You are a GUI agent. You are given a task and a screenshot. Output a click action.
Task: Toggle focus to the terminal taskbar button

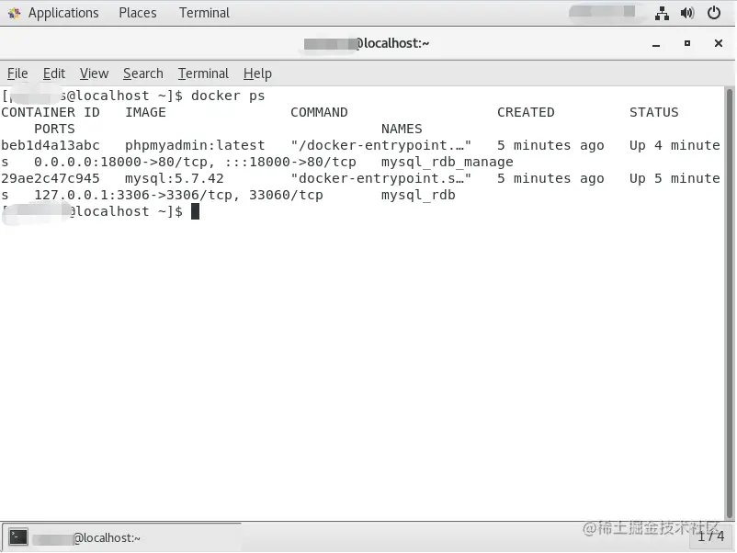click(119, 537)
